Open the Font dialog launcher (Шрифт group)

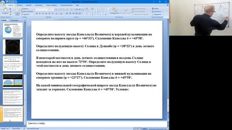64,17
